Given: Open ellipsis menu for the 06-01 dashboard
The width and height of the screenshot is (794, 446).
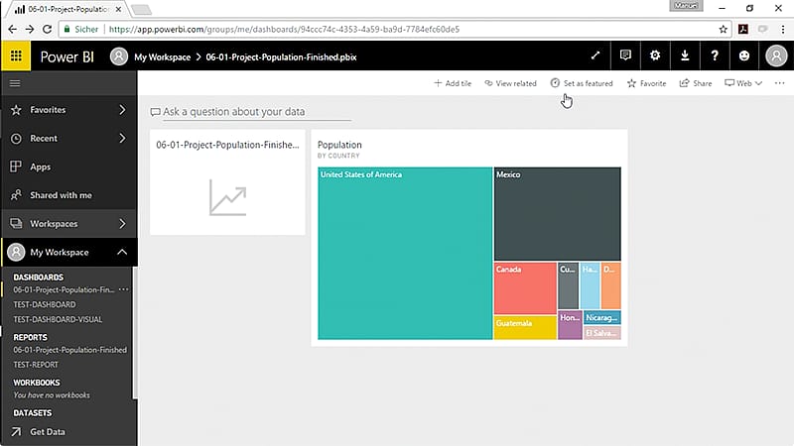Looking at the screenshot, I should (123, 289).
